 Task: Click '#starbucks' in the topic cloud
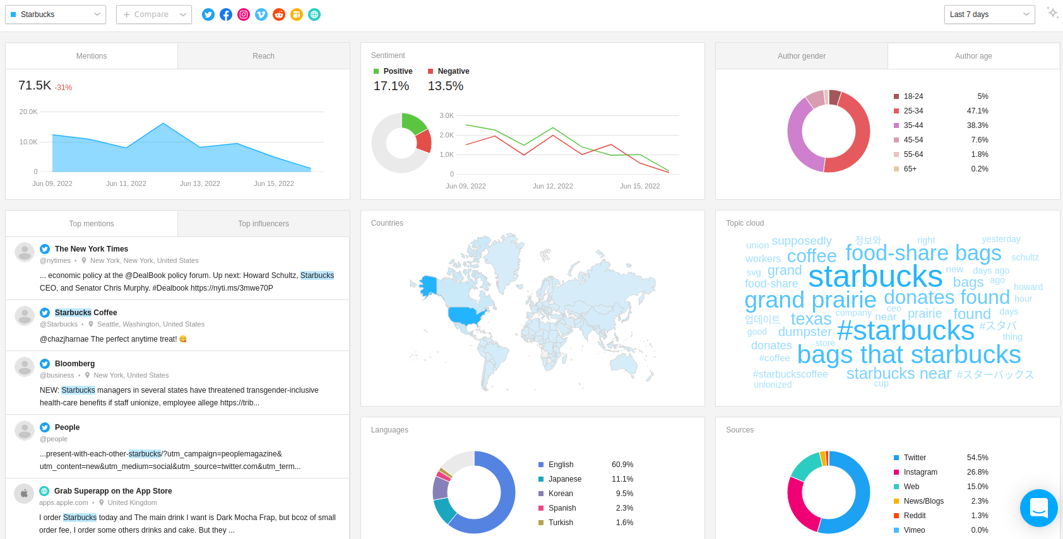pyautogui.click(x=905, y=330)
